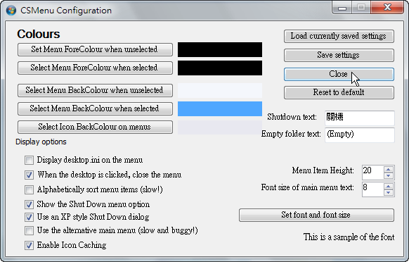Decrease the font size of main menu text
Image resolution: width=409 pixels, height=262 pixels.
(389, 192)
